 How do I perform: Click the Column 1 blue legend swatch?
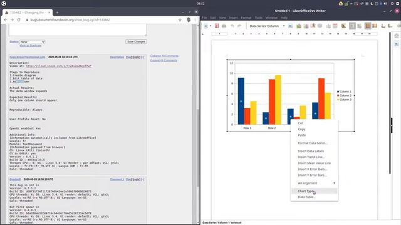click(x=338, y=92)
